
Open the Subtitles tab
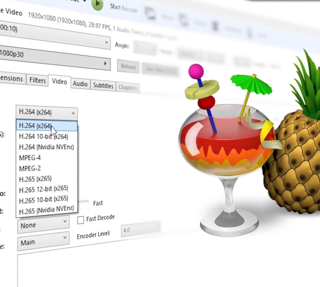(103, 86)
